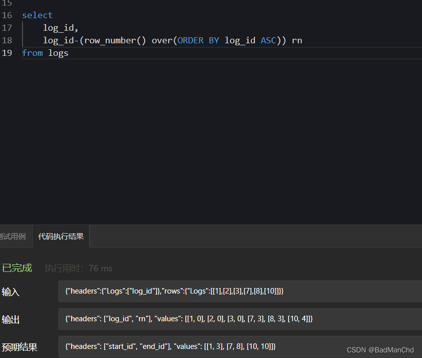Viewport: 422px width, 358px height.
Task: Switch to the 代码执行结果 tab
Action: coord(61,236)
